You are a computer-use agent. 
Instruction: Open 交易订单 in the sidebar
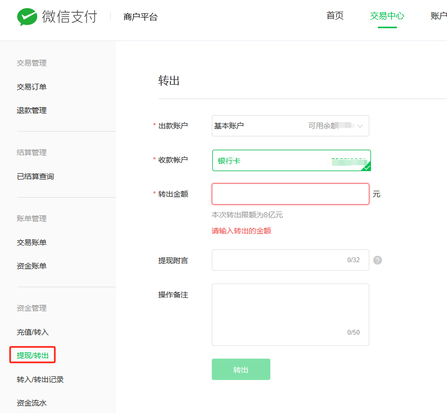click(x=34, y=86)
